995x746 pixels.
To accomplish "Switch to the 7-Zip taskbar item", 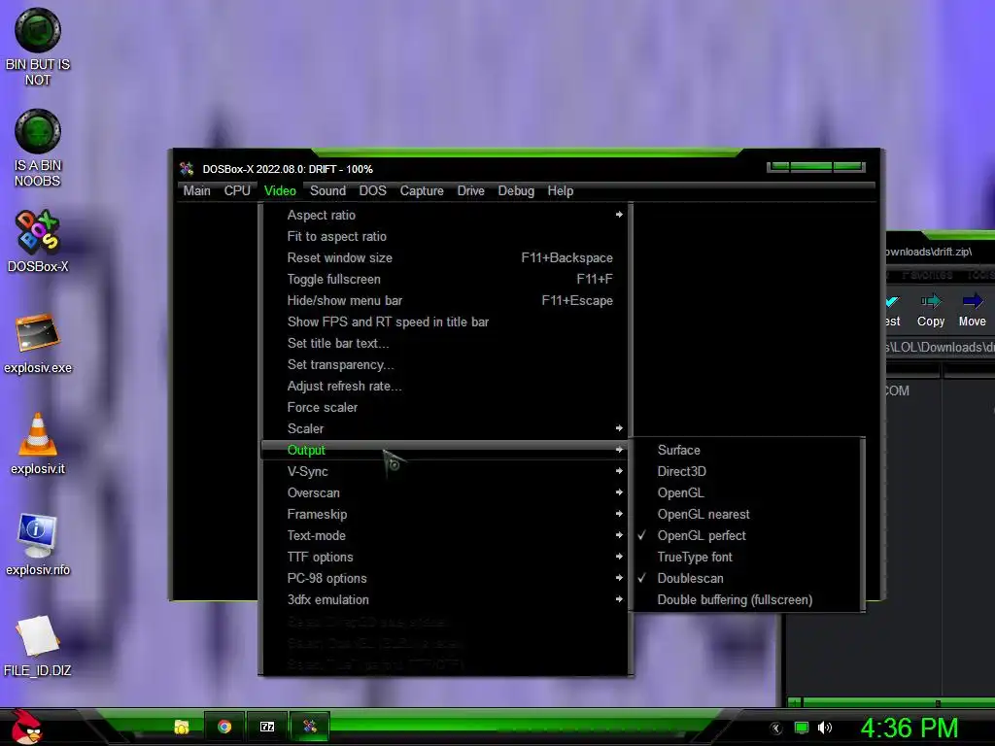I will point(267,727).
